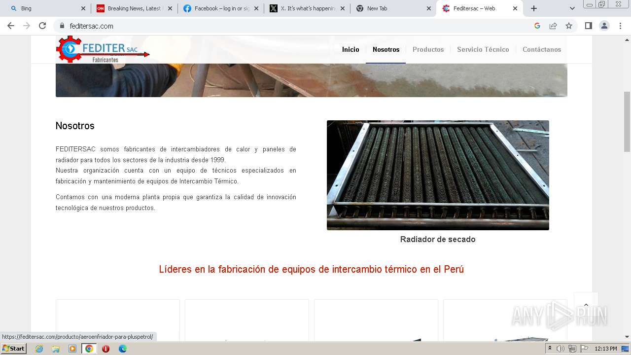This screenshot has width=631, height=355.
Task: Open the Contáctanos menu item
Action: pyautogui.click(x=542, y=49)
